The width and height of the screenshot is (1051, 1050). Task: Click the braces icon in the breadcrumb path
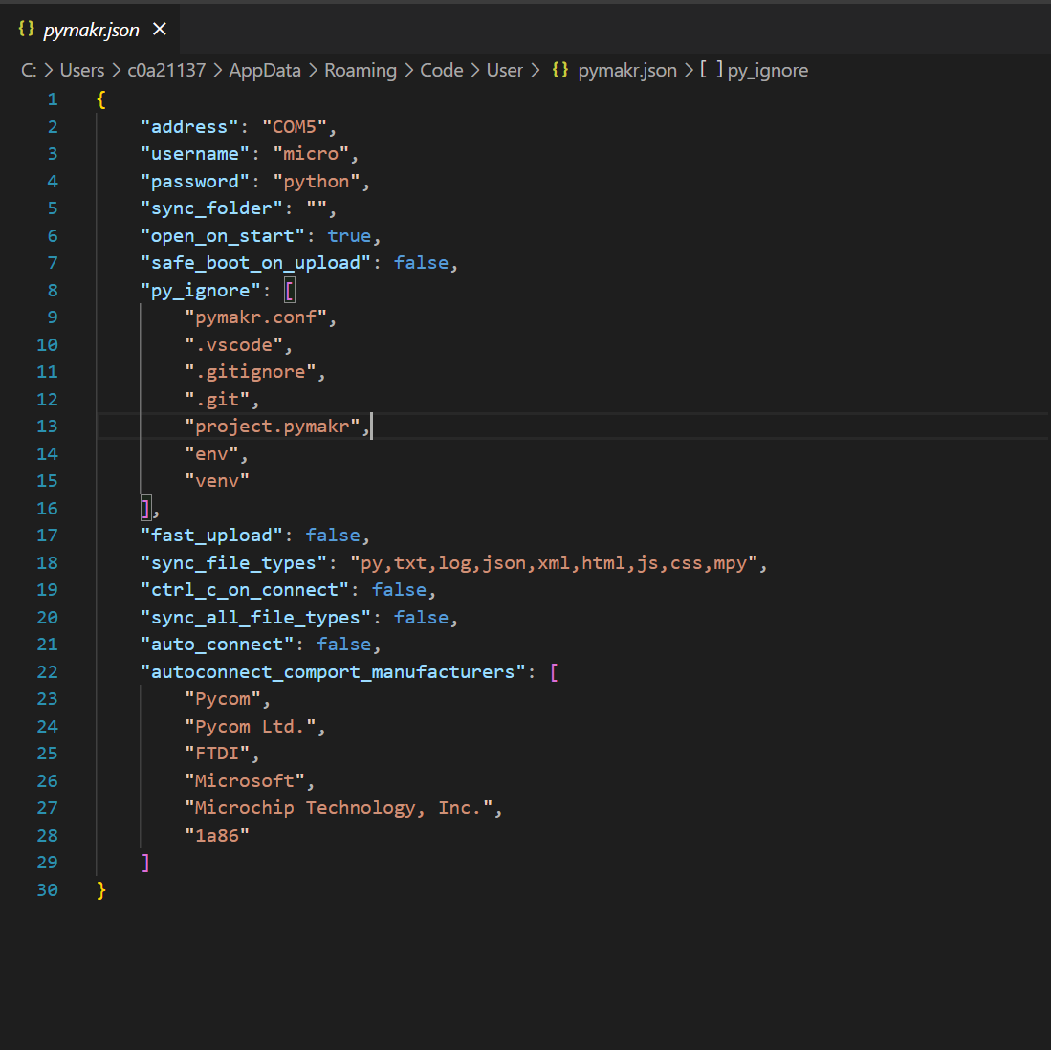coord(561,70)
